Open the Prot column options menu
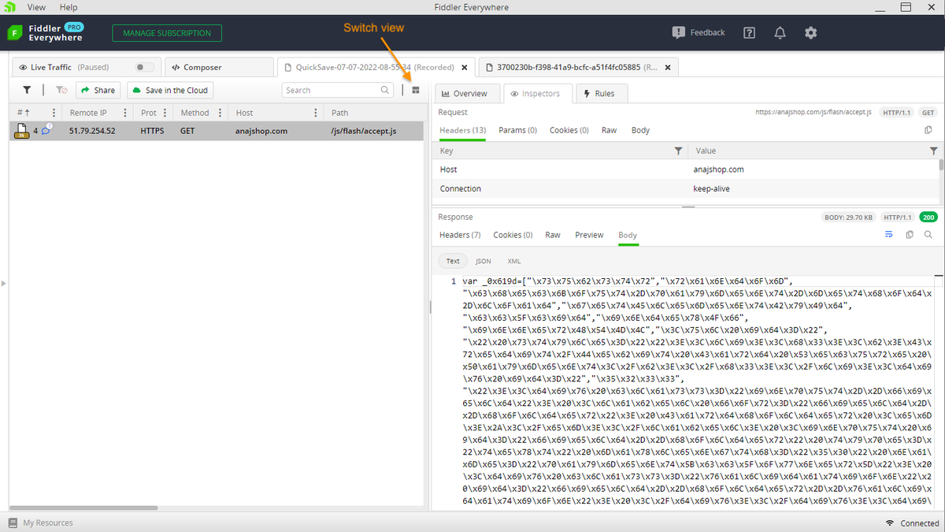 (165, 113)
